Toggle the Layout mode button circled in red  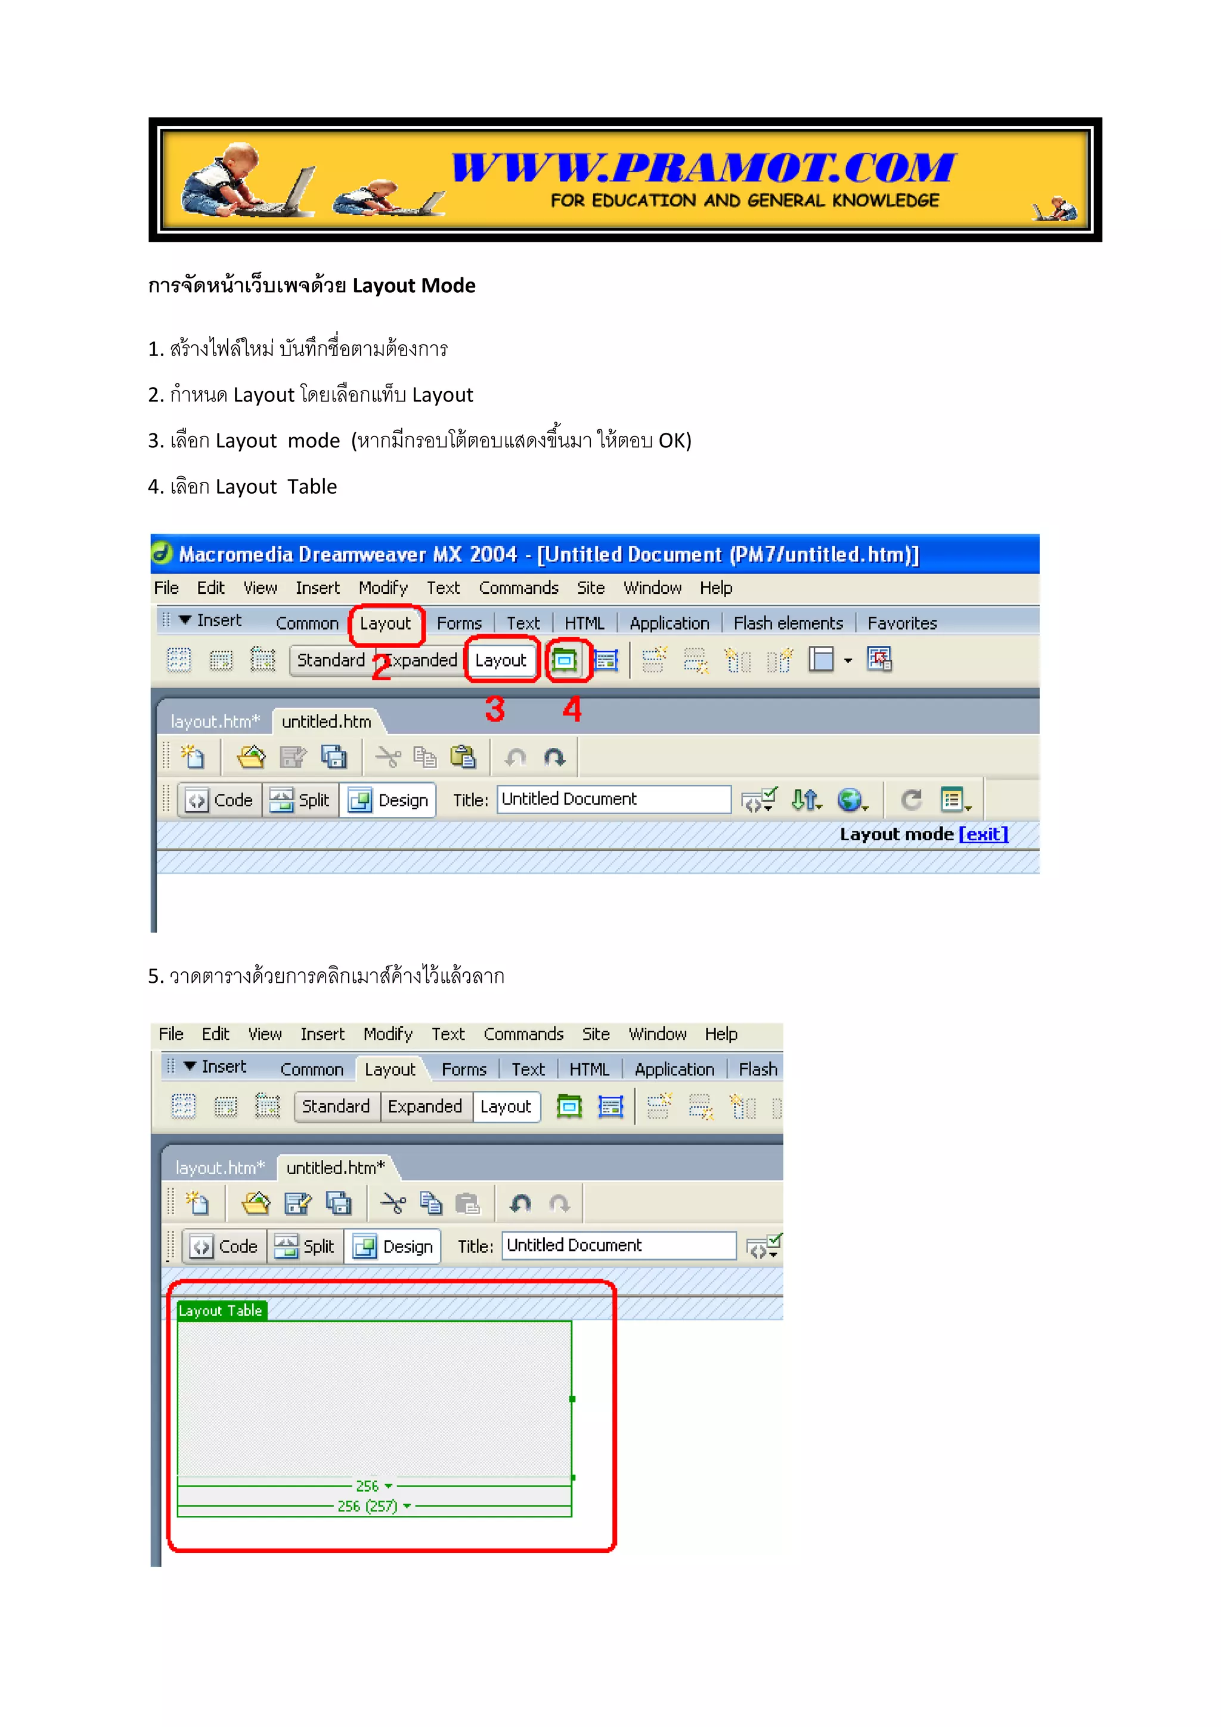click(501, 660)
